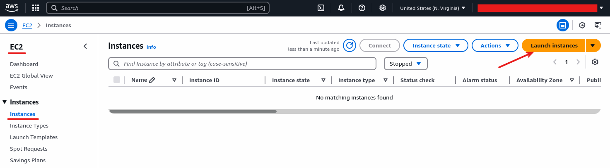610x168 pixels.
Task: Select all instances checkbox in header
Action: [x=117, y=80]
